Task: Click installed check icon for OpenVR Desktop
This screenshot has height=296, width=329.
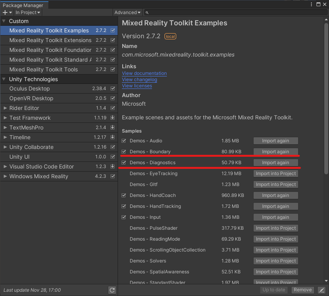Action: [x=113, y=98]
